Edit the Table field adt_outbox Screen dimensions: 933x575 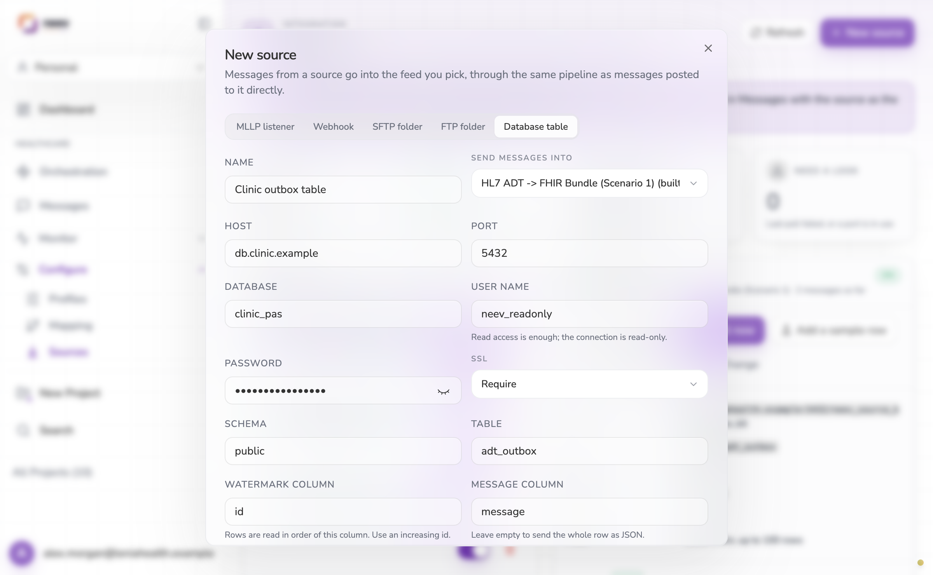589,451
